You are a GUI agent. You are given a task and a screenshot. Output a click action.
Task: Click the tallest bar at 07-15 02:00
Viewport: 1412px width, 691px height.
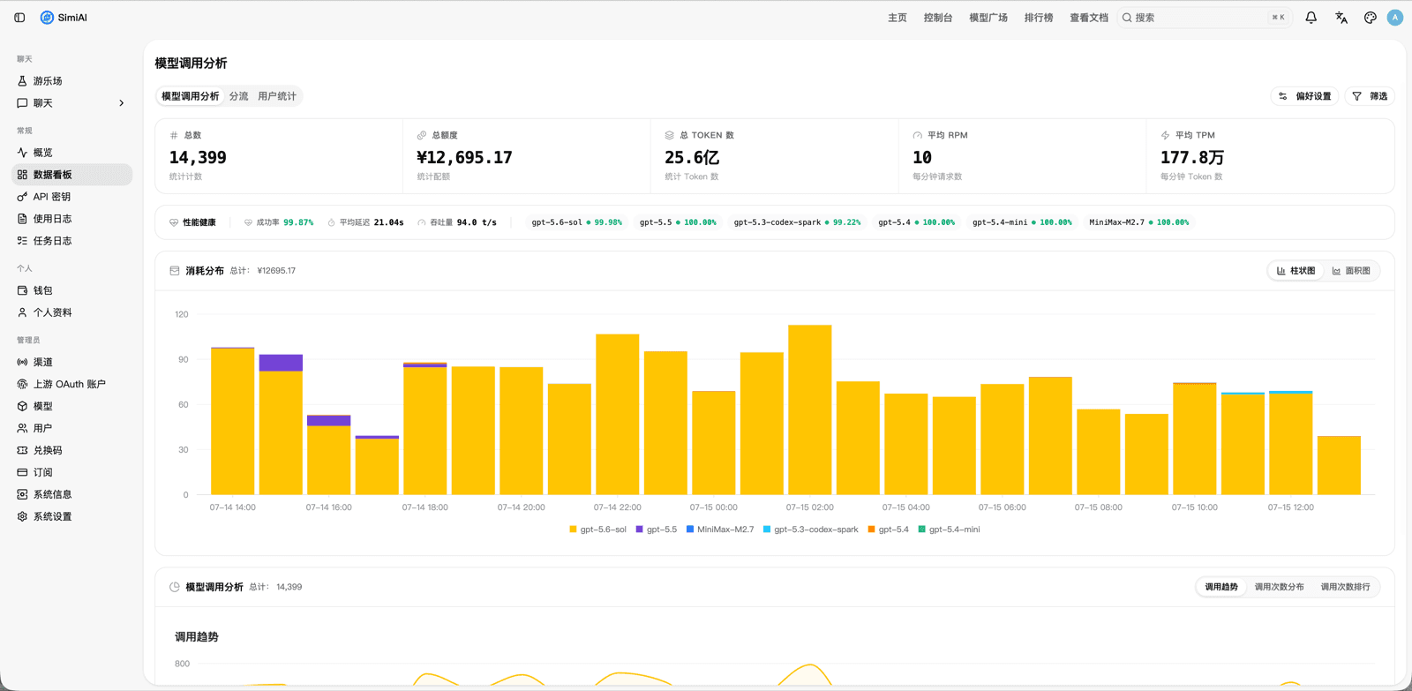810,409
